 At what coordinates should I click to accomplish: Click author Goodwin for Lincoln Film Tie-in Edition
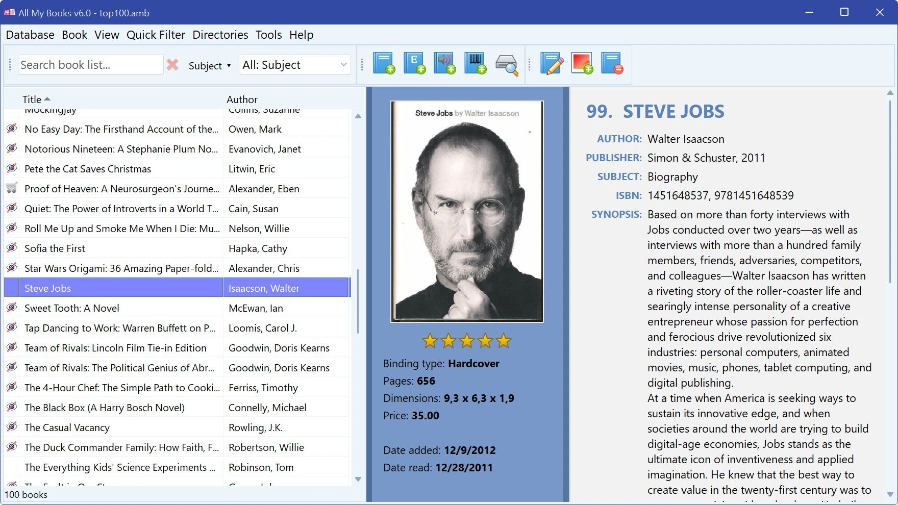(x=279, y=348)
